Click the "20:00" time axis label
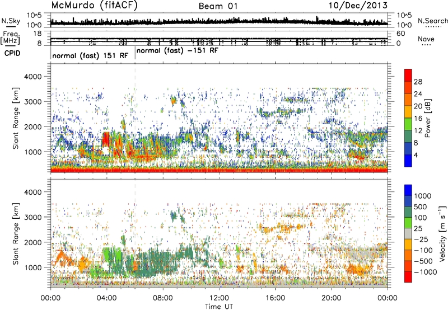 click(331, 298)
